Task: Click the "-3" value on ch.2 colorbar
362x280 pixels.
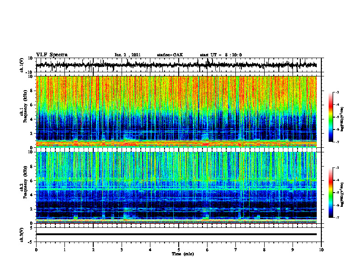Action: [x=337, y=168]
